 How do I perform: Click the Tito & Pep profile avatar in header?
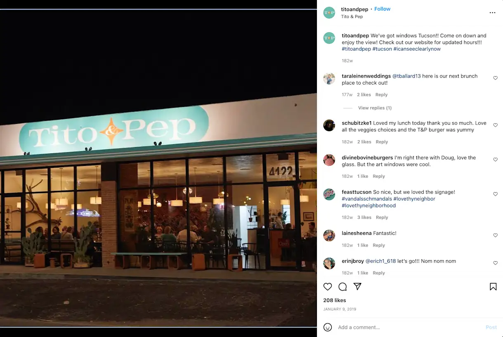click(329, 13)
